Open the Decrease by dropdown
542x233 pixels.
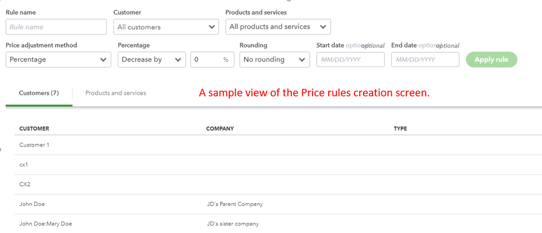point(151,59)
